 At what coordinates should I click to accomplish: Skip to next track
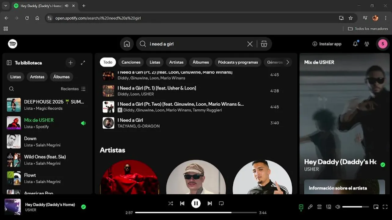210,203
